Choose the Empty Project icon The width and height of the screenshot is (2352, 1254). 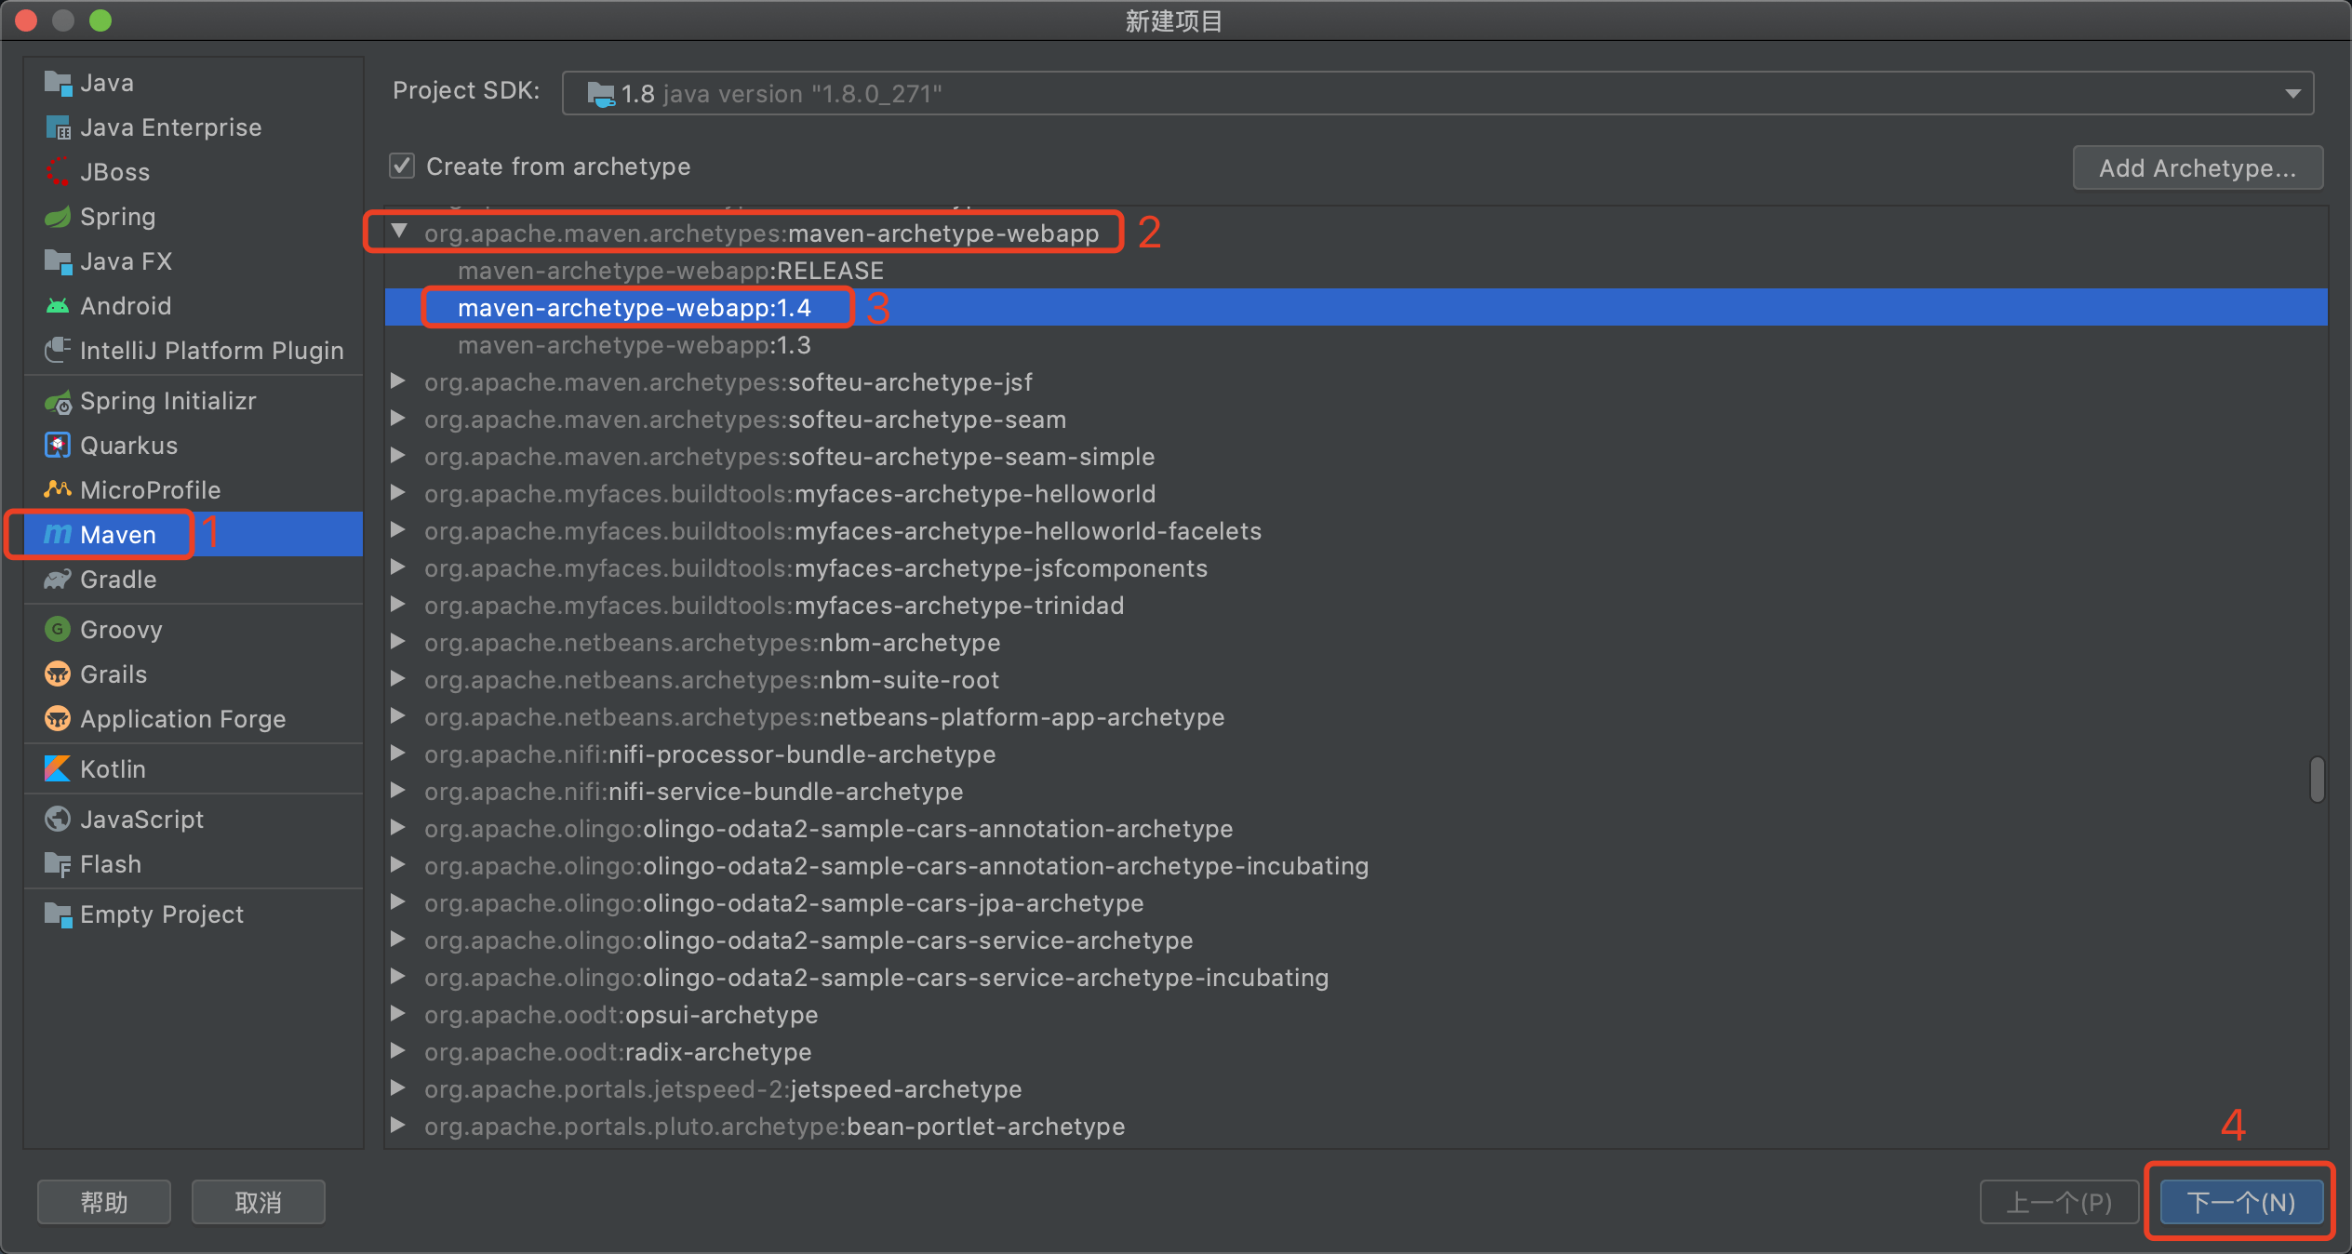tap(58, 914)
